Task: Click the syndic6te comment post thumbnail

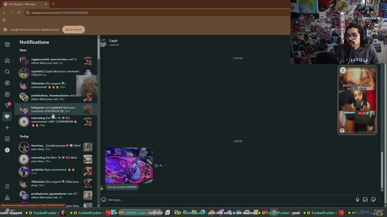Action: pyautogui.click(x=88, y=171)
